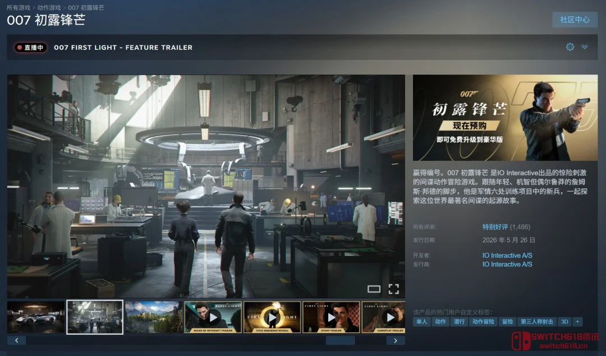Image resolution: width=606 pixels, height=356 pixels.
Task: Select the 3D tag
Action: coord(564,322)
